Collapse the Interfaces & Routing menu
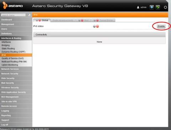This screenshot has width=171, height=130. [x=16, y=38]
